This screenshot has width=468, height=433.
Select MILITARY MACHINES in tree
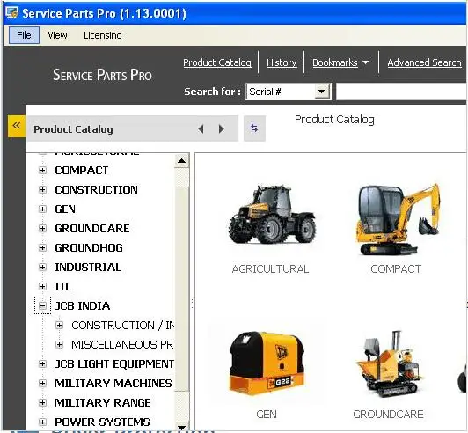(113, 383)
